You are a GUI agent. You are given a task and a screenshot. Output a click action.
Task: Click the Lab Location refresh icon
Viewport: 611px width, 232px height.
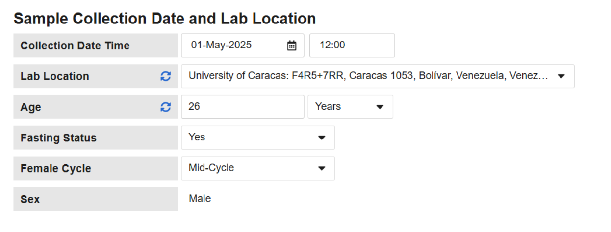coord(166,76)
